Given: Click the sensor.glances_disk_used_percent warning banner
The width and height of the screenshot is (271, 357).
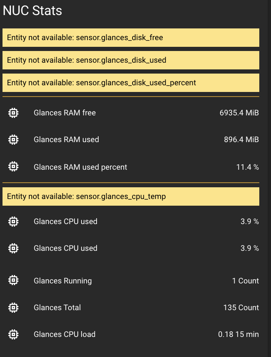Looking at the screenshot, I should point(131,83).
